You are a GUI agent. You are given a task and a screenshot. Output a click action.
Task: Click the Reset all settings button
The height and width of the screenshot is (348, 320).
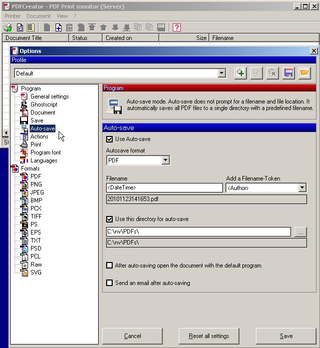(210, 336)
